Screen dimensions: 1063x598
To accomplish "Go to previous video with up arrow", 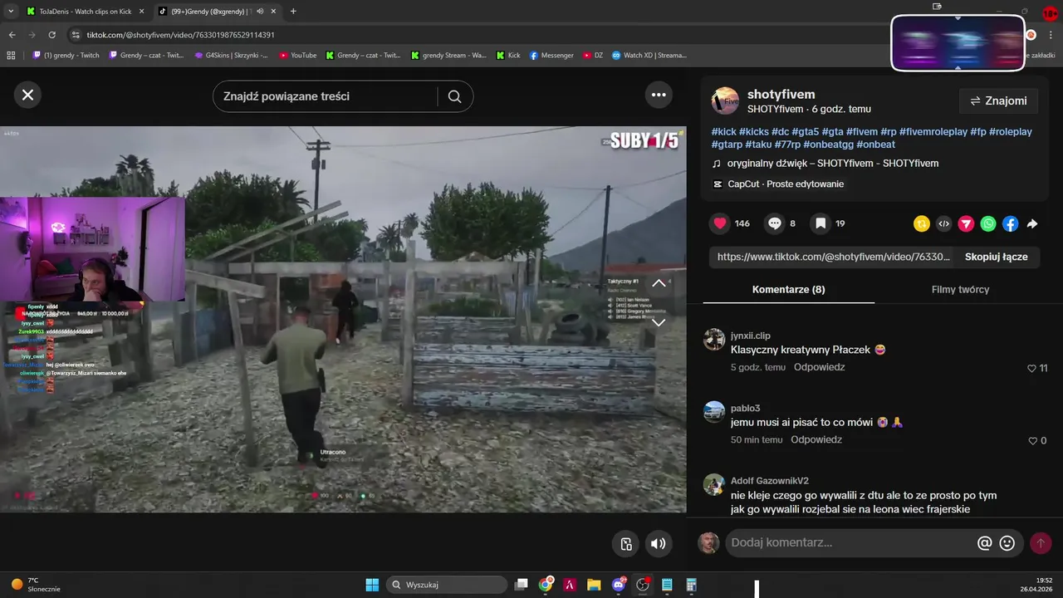I will [x=659, y=283].
